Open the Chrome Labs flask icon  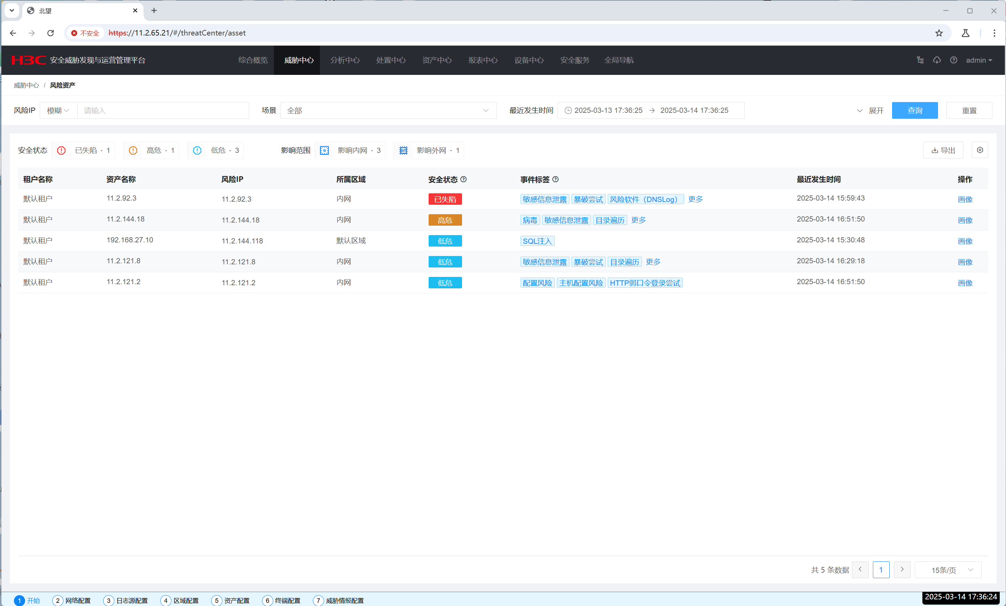coord(965,33)
